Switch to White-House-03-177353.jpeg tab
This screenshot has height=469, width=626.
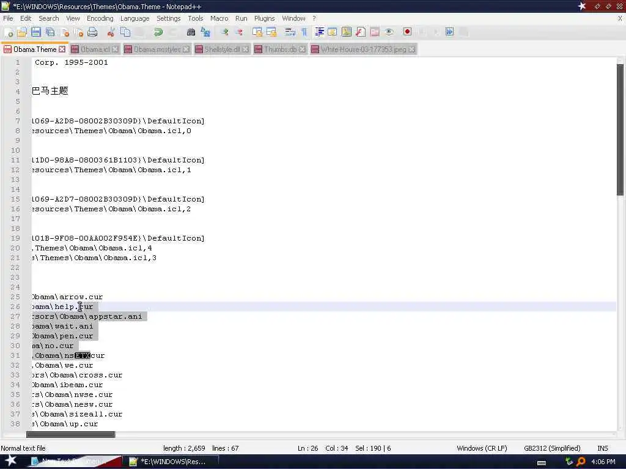point(363,49)
